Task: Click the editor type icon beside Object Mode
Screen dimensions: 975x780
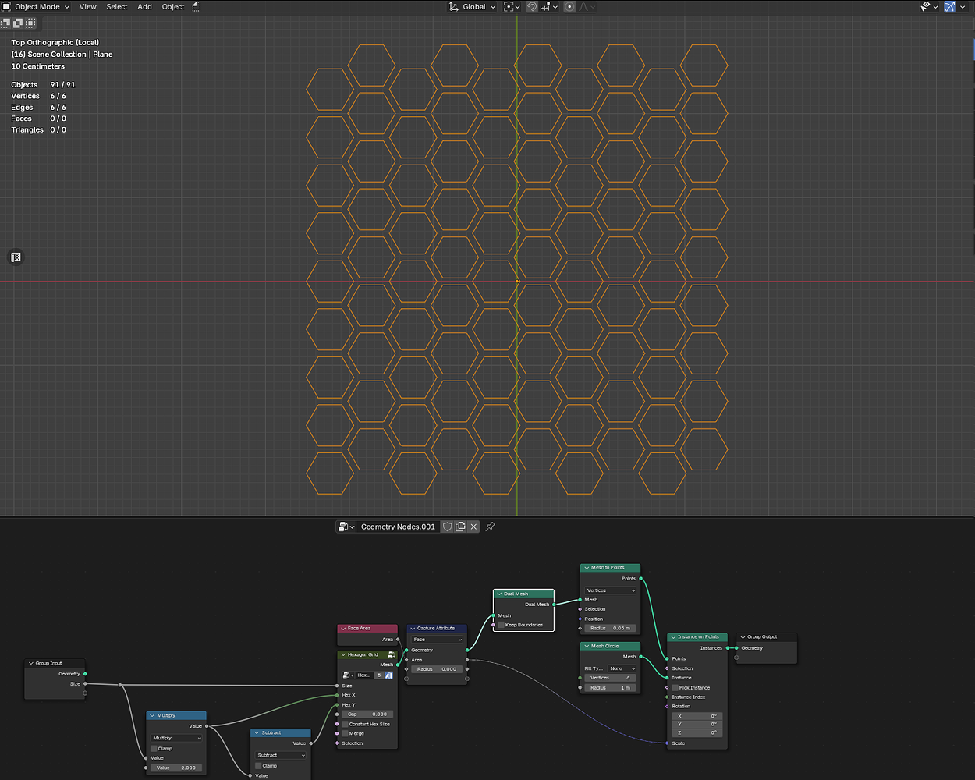Action: click(6, 6)
